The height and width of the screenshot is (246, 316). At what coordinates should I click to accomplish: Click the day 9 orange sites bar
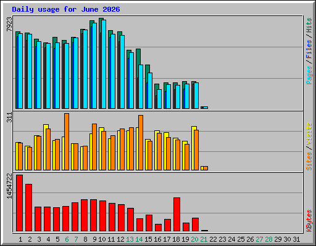(94, 147)
